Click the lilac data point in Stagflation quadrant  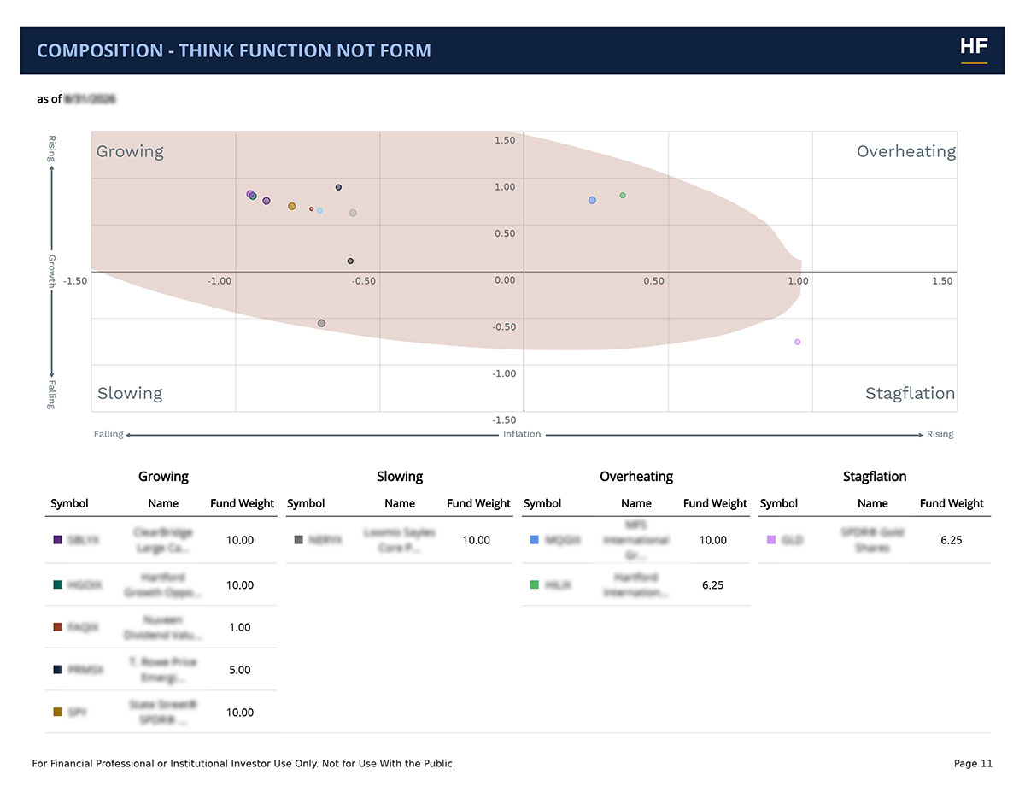798,342
